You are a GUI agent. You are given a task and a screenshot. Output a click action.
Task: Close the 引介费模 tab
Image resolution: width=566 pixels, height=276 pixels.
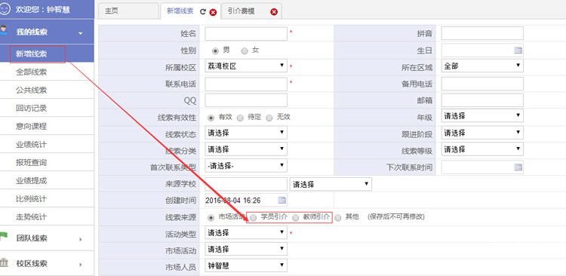(274, 12)
